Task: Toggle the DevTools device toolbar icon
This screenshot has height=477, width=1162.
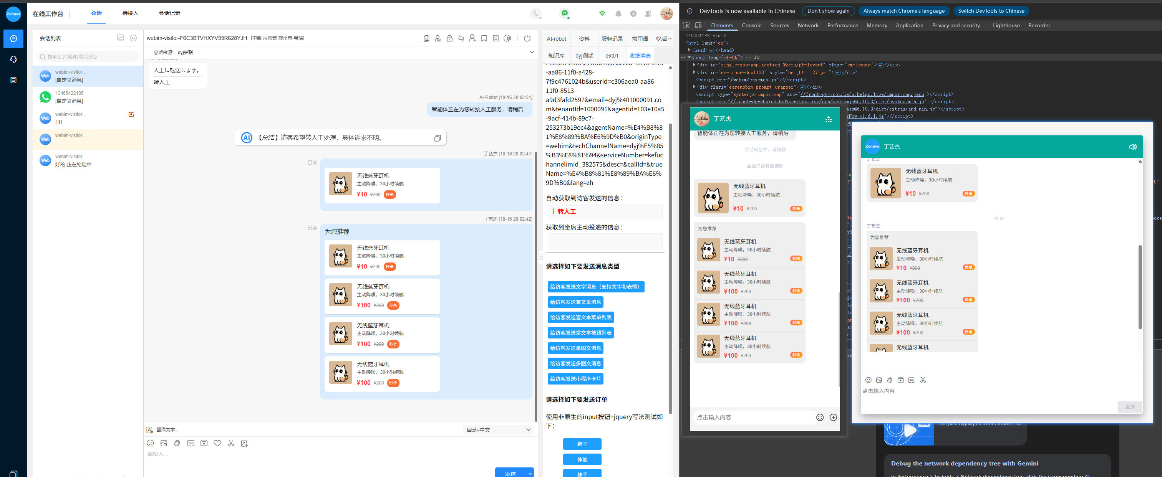Action: (698, 25)
